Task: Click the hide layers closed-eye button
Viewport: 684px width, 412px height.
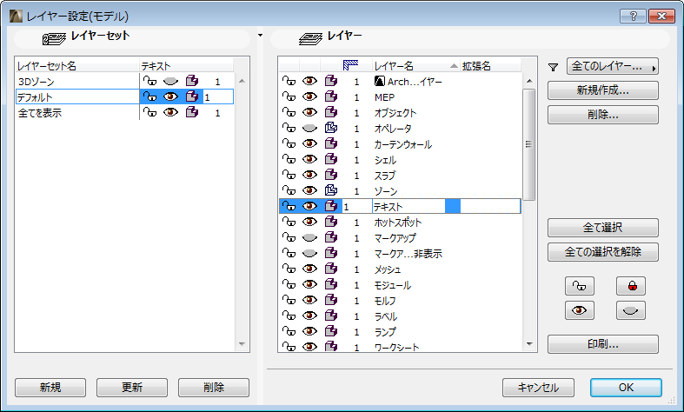Action: click(x=631, y=310)
